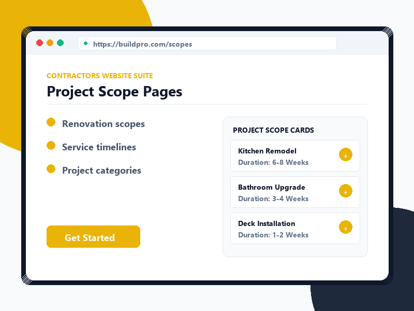Click the red close window dot
The width and height of the screenshot is (414, 311).
[x=40, y=43]
